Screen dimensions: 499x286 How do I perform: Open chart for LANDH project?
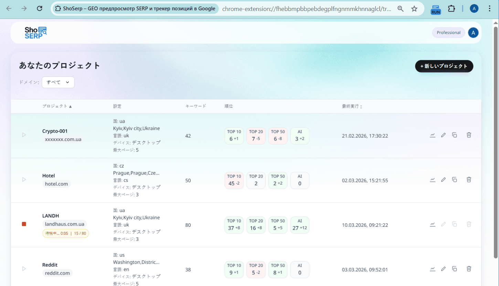coord(433,224)
